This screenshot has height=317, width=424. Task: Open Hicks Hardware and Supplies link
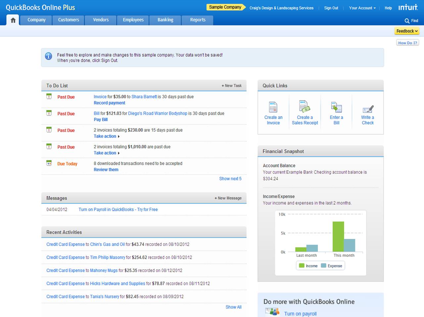118,284
